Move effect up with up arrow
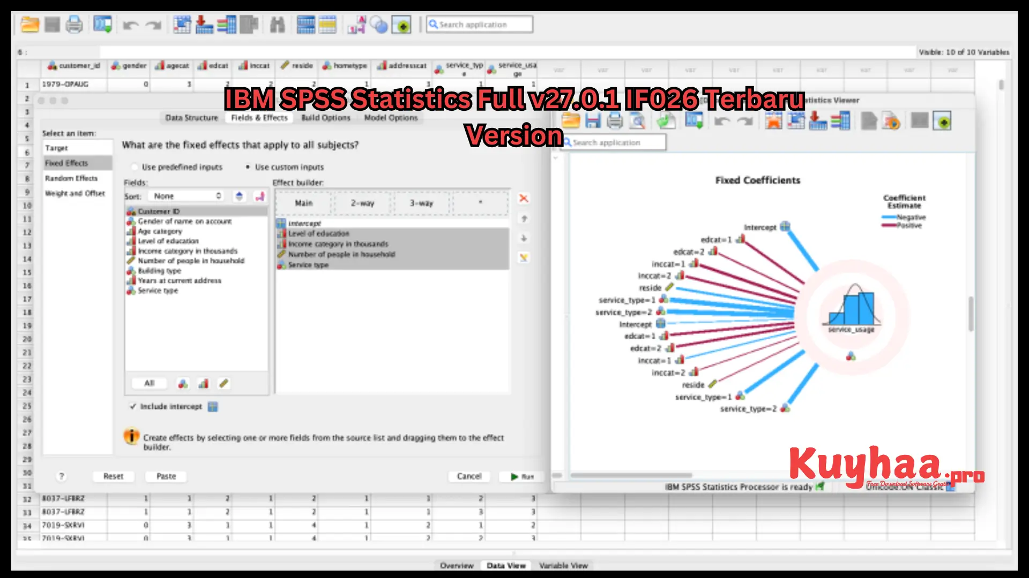This screenshot has width=1029, height=578. (x=524, y=219)
